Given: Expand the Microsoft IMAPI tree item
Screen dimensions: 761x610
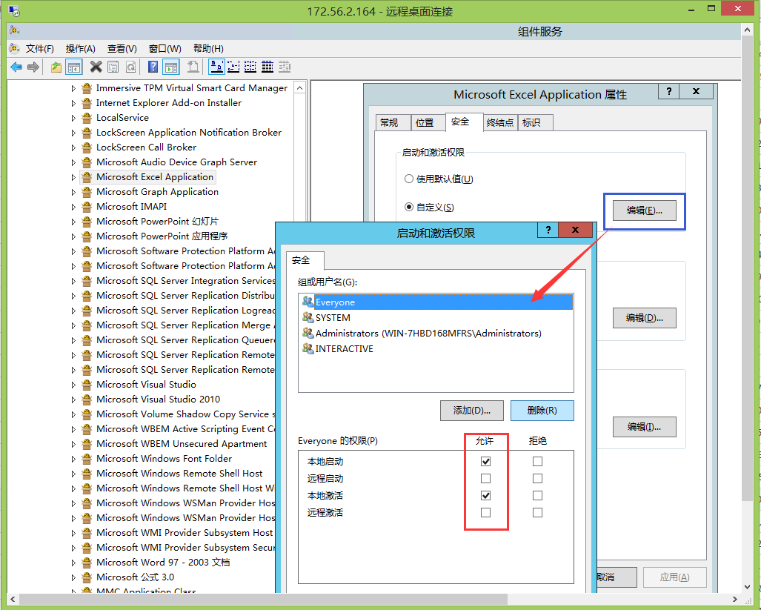Looking at the screenshot, I should 72,206.
